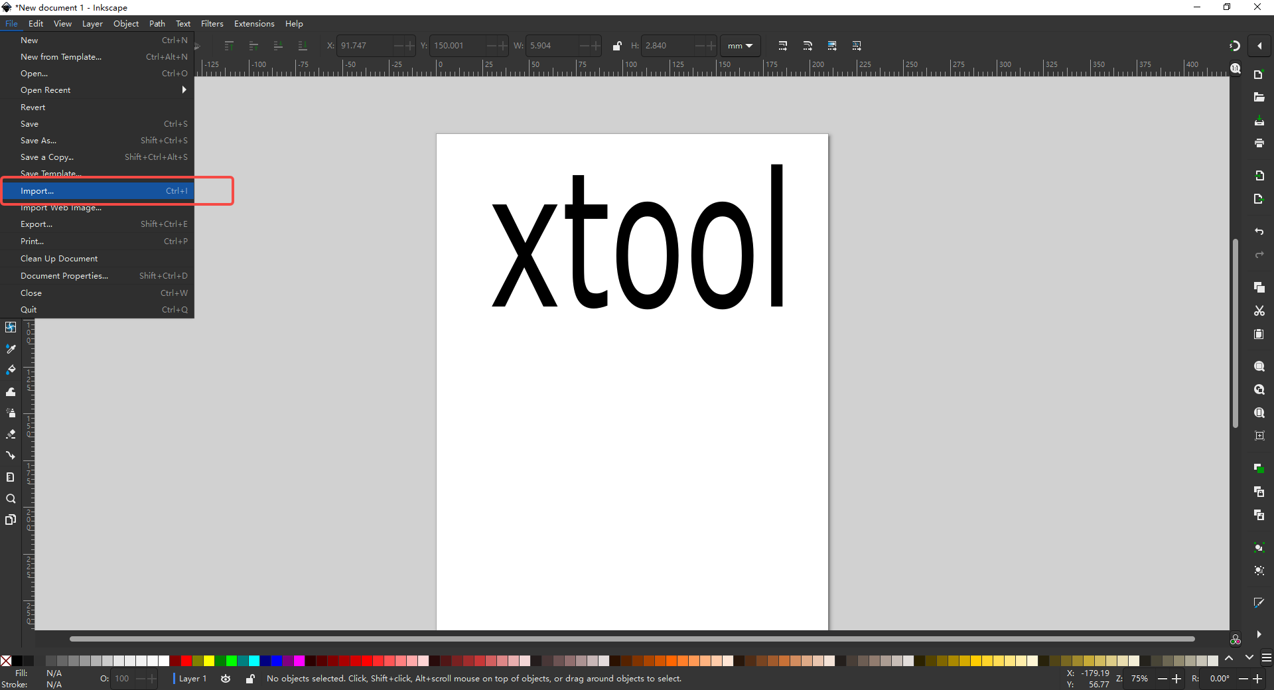Show previous palette row up arrow

[x=1230, y=658]
